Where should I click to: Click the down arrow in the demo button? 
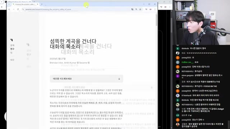click(x=119, y=79)
